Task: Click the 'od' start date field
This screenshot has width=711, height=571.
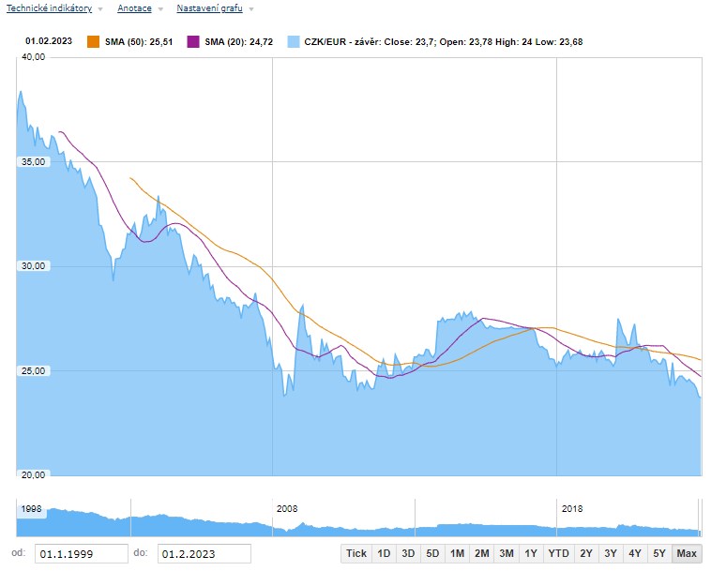Action: coord(82,554)
